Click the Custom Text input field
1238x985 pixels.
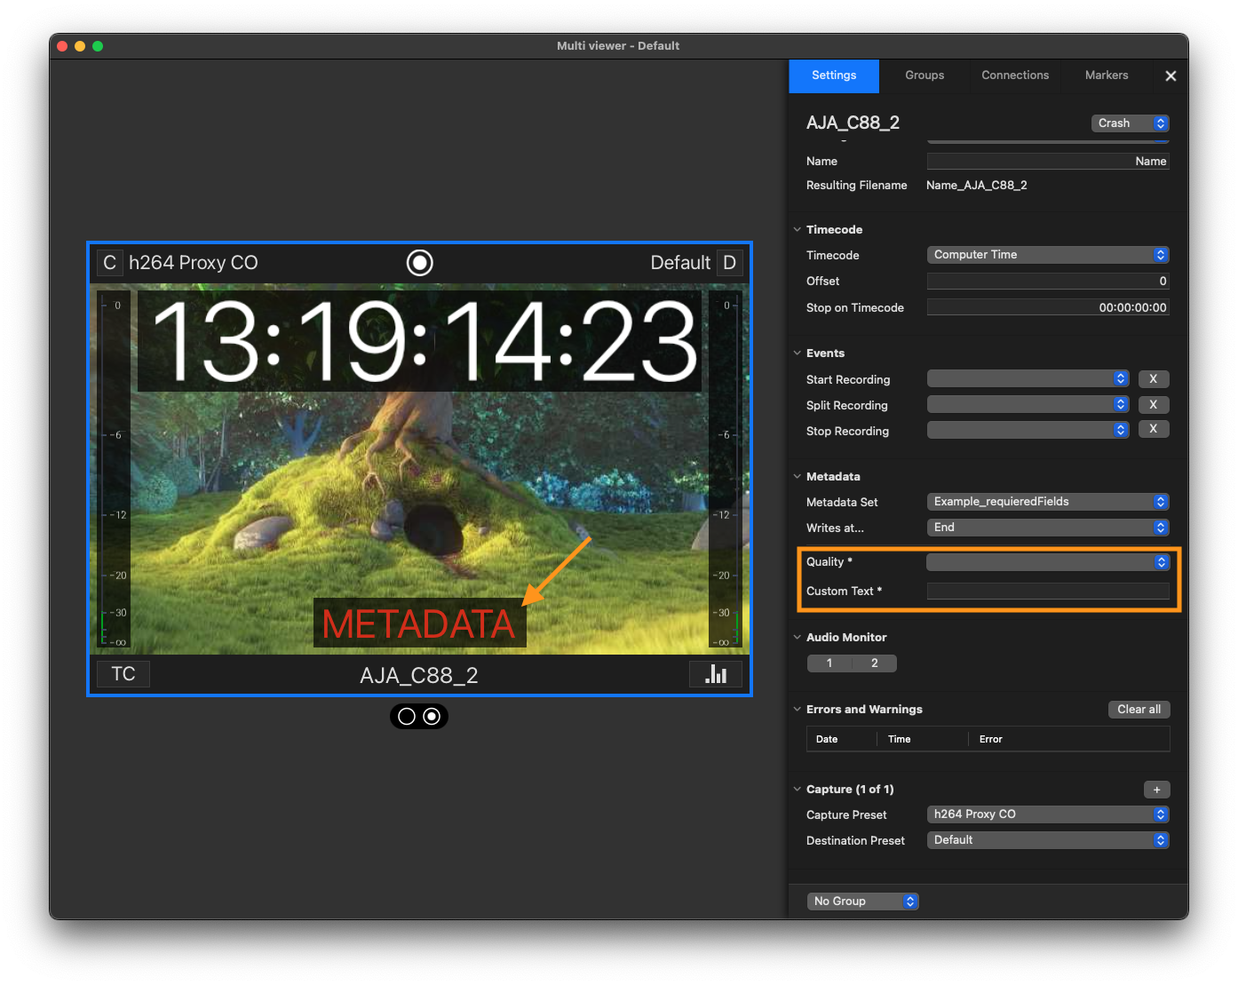click(x=1048, y=592)
